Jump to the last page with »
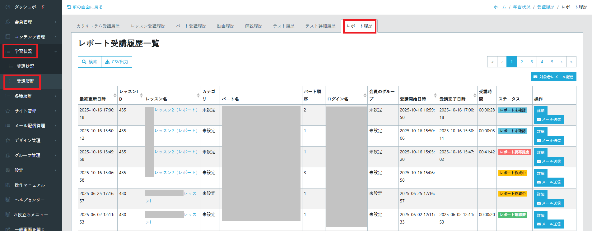Image resolution: width=592 pixels, height=231 pixels. click(571, 62)
